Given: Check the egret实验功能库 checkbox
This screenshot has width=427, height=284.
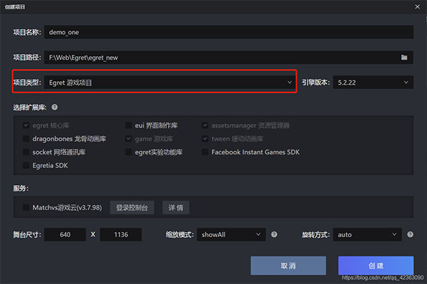Looking at the screenshot, I should [x=128, y=152].
